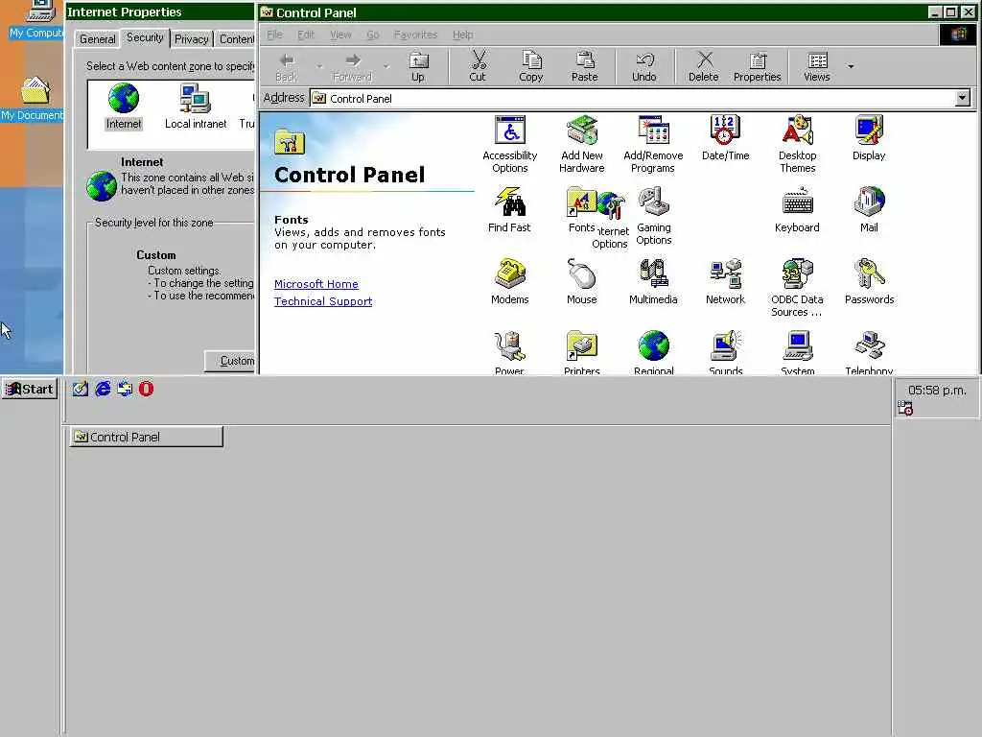
Task: Open Desktop Themes
Action: [797, 144]
